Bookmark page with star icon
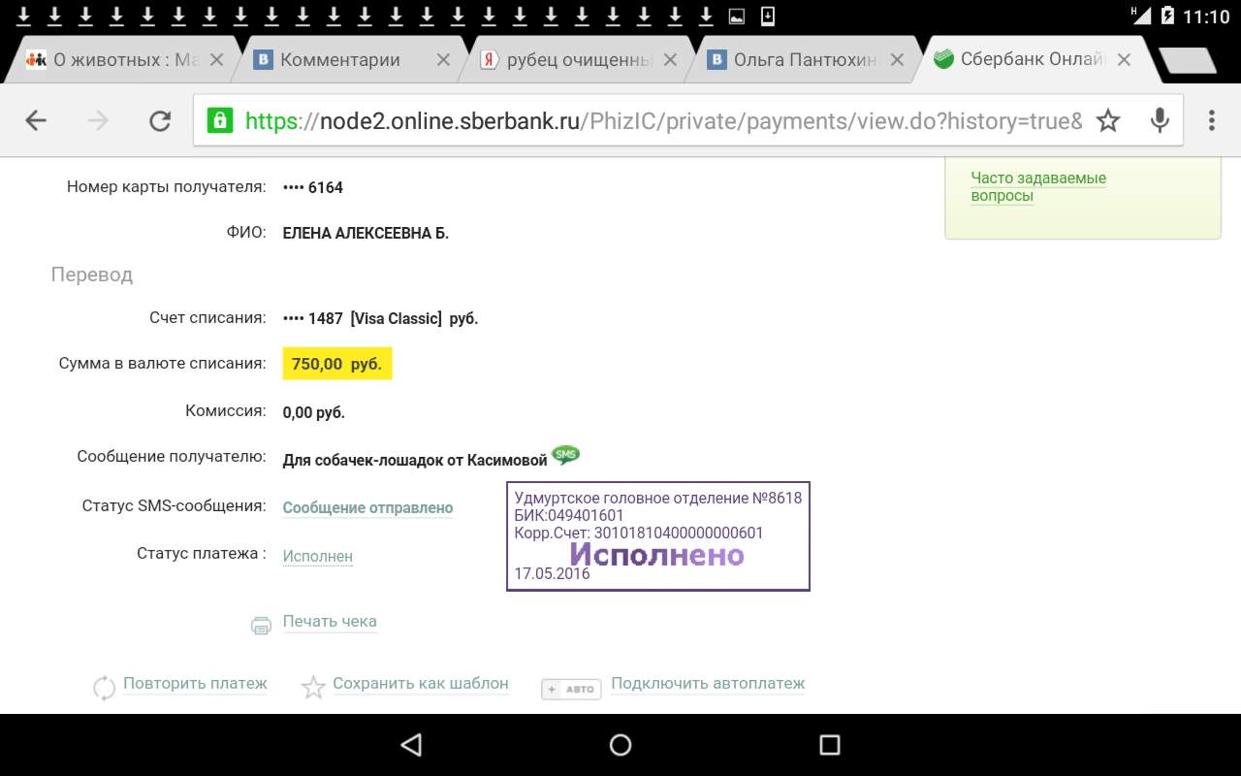This screenshot has height=776, width=1241. (1107, 120)
